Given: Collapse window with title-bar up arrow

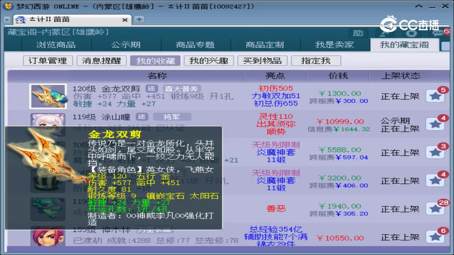Looking at the screenshot, I should (x=419, y=6).
